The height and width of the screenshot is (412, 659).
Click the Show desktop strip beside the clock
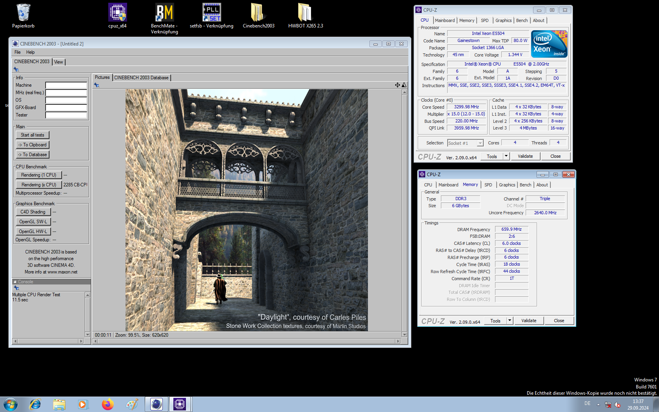pyautogui.click(x=656, y=404)
